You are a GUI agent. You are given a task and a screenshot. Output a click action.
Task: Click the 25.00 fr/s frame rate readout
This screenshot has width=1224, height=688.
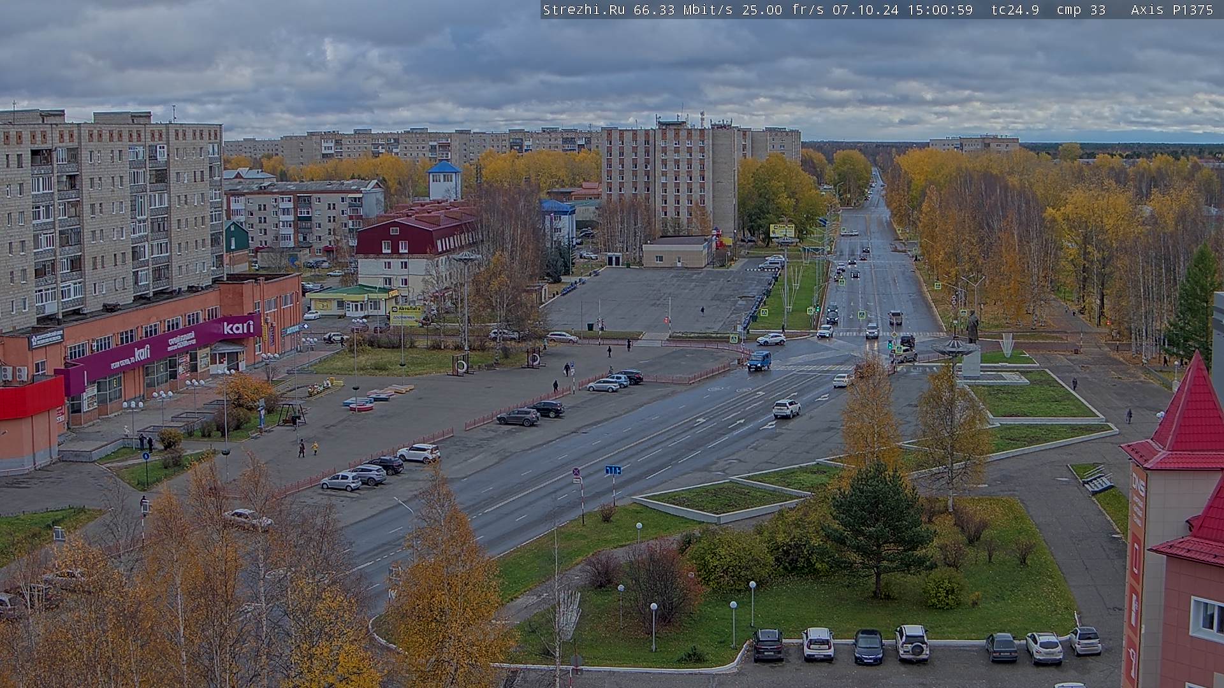pos(783,10)
